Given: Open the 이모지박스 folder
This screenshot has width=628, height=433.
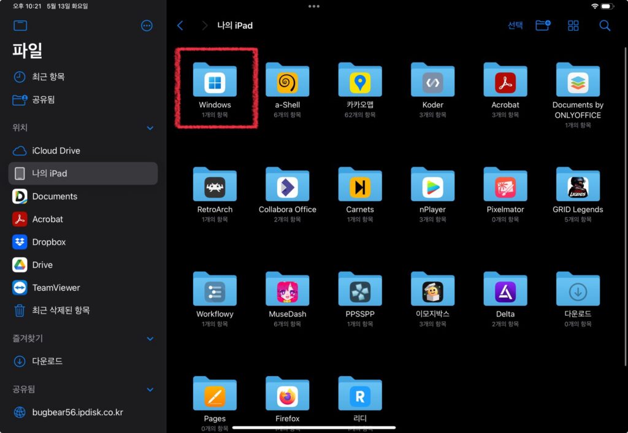Looking at the screenshot, I should pyautogui.click(x=432, y=289).
